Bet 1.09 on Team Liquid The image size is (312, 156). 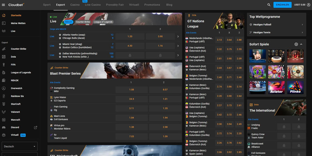pos(165,136)
